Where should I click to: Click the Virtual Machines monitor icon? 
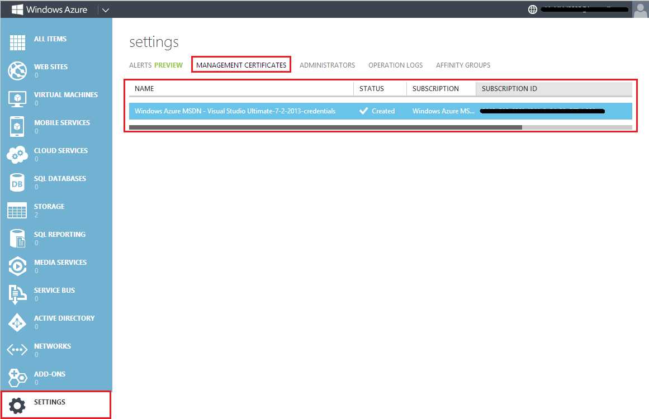(x=17, y=99)
